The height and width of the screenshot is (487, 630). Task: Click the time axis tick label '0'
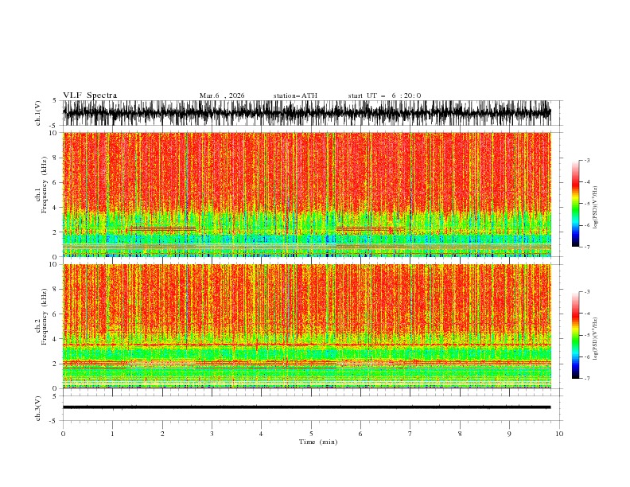click(63, 434)
